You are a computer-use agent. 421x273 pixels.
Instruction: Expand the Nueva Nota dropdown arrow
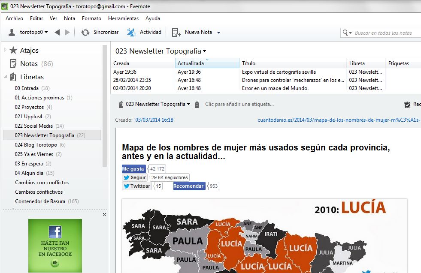click(x=218, y=33)
